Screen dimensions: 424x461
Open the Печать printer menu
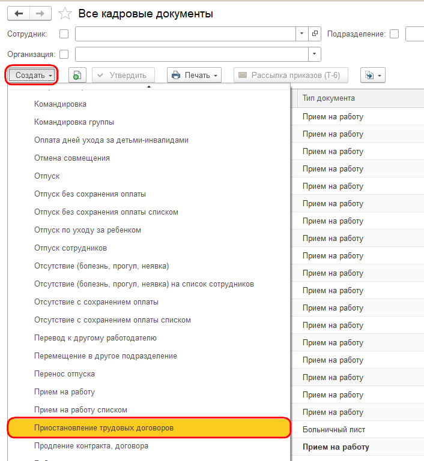[195, 76]
